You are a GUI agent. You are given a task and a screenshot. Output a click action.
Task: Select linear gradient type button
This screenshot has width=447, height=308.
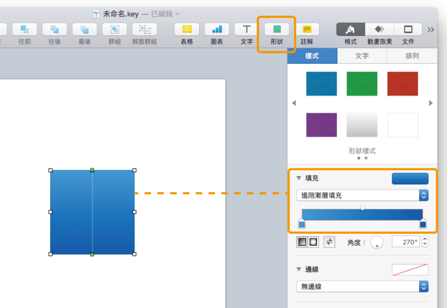tap(302, 242)
